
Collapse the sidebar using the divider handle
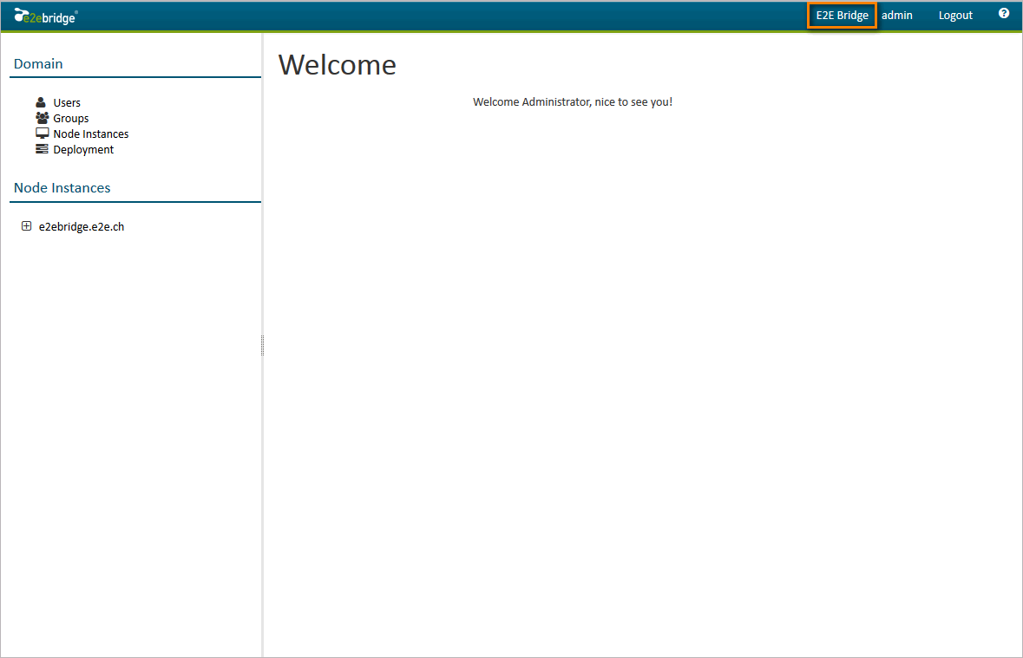coord(262,345)
